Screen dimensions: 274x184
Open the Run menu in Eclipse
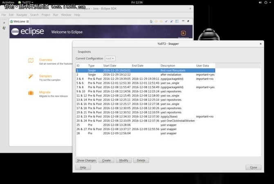pyautogui.click(x=56, y=15)
